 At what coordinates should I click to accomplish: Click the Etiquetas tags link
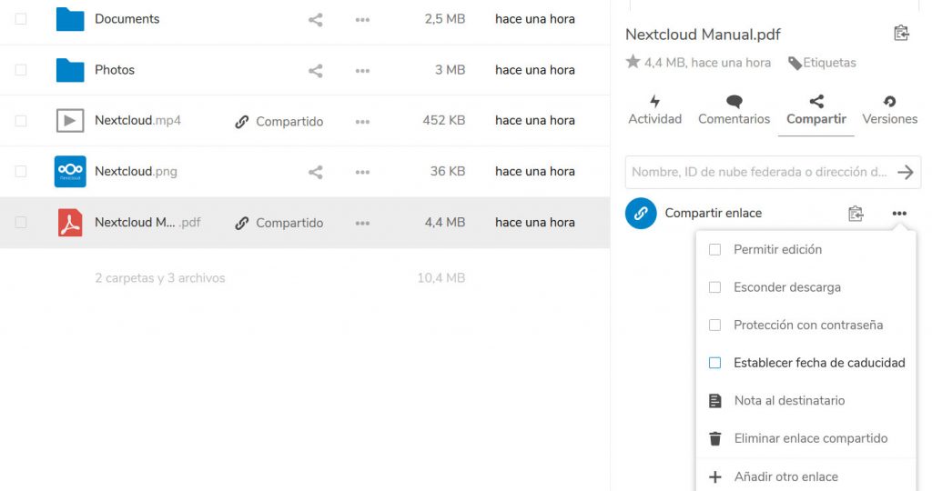click(822, 63)
